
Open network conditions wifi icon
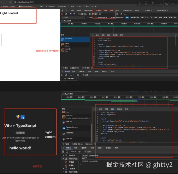[117, 14]
